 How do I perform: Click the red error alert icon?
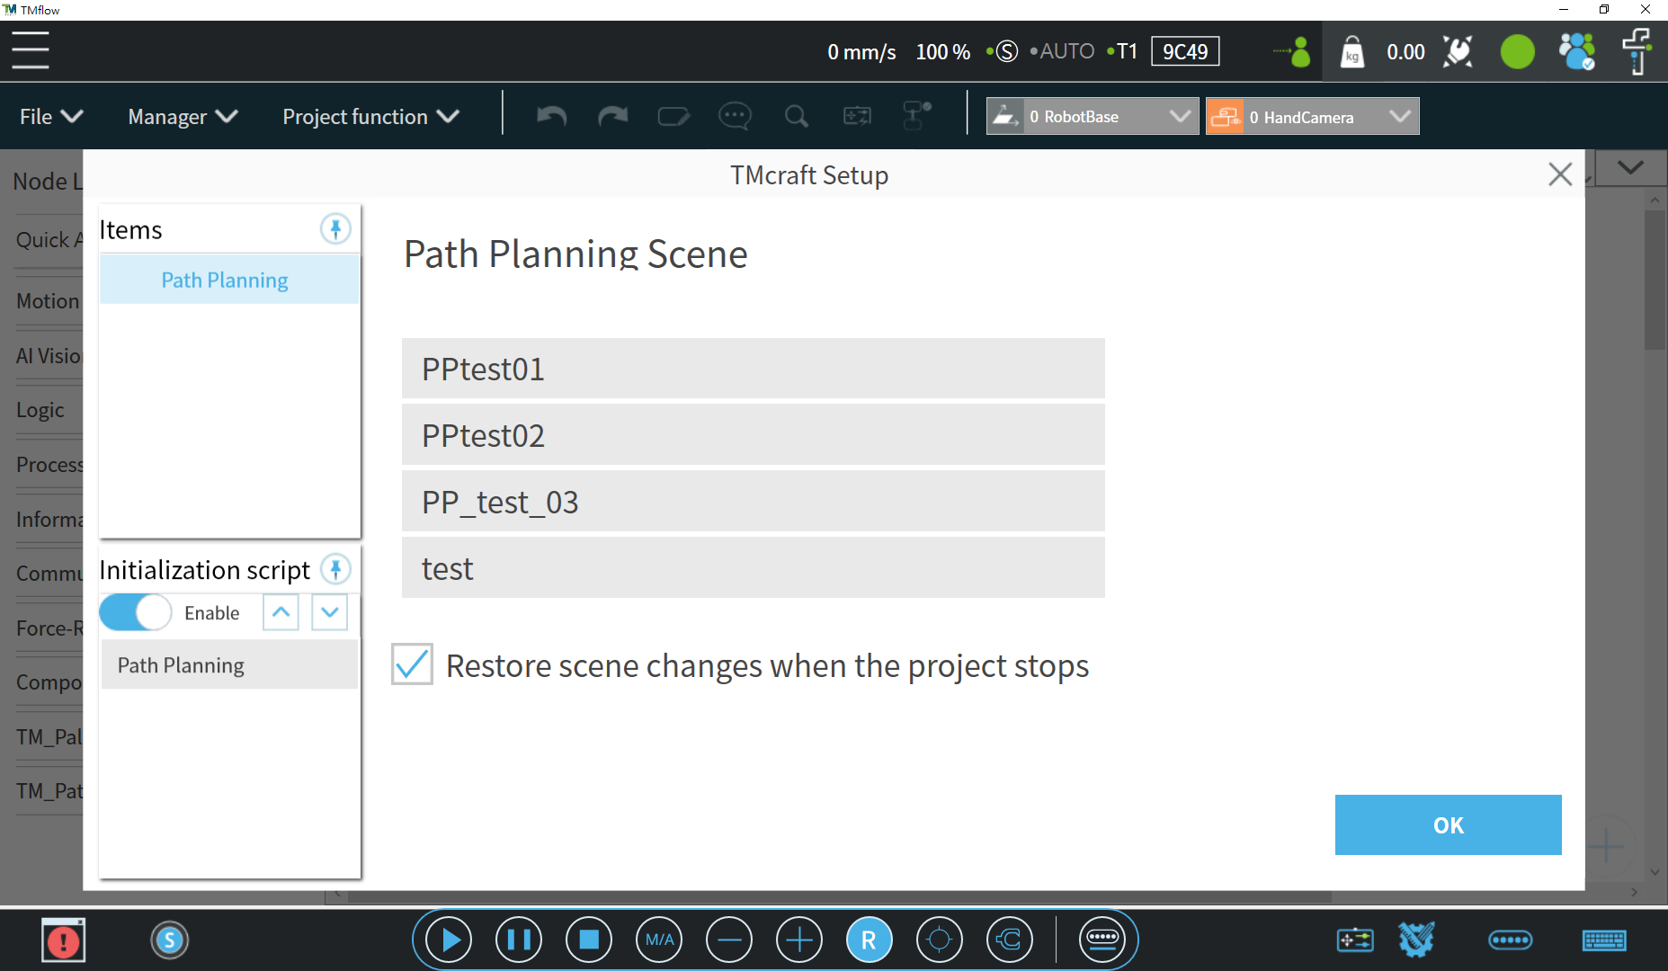click(x=64, y=940)
